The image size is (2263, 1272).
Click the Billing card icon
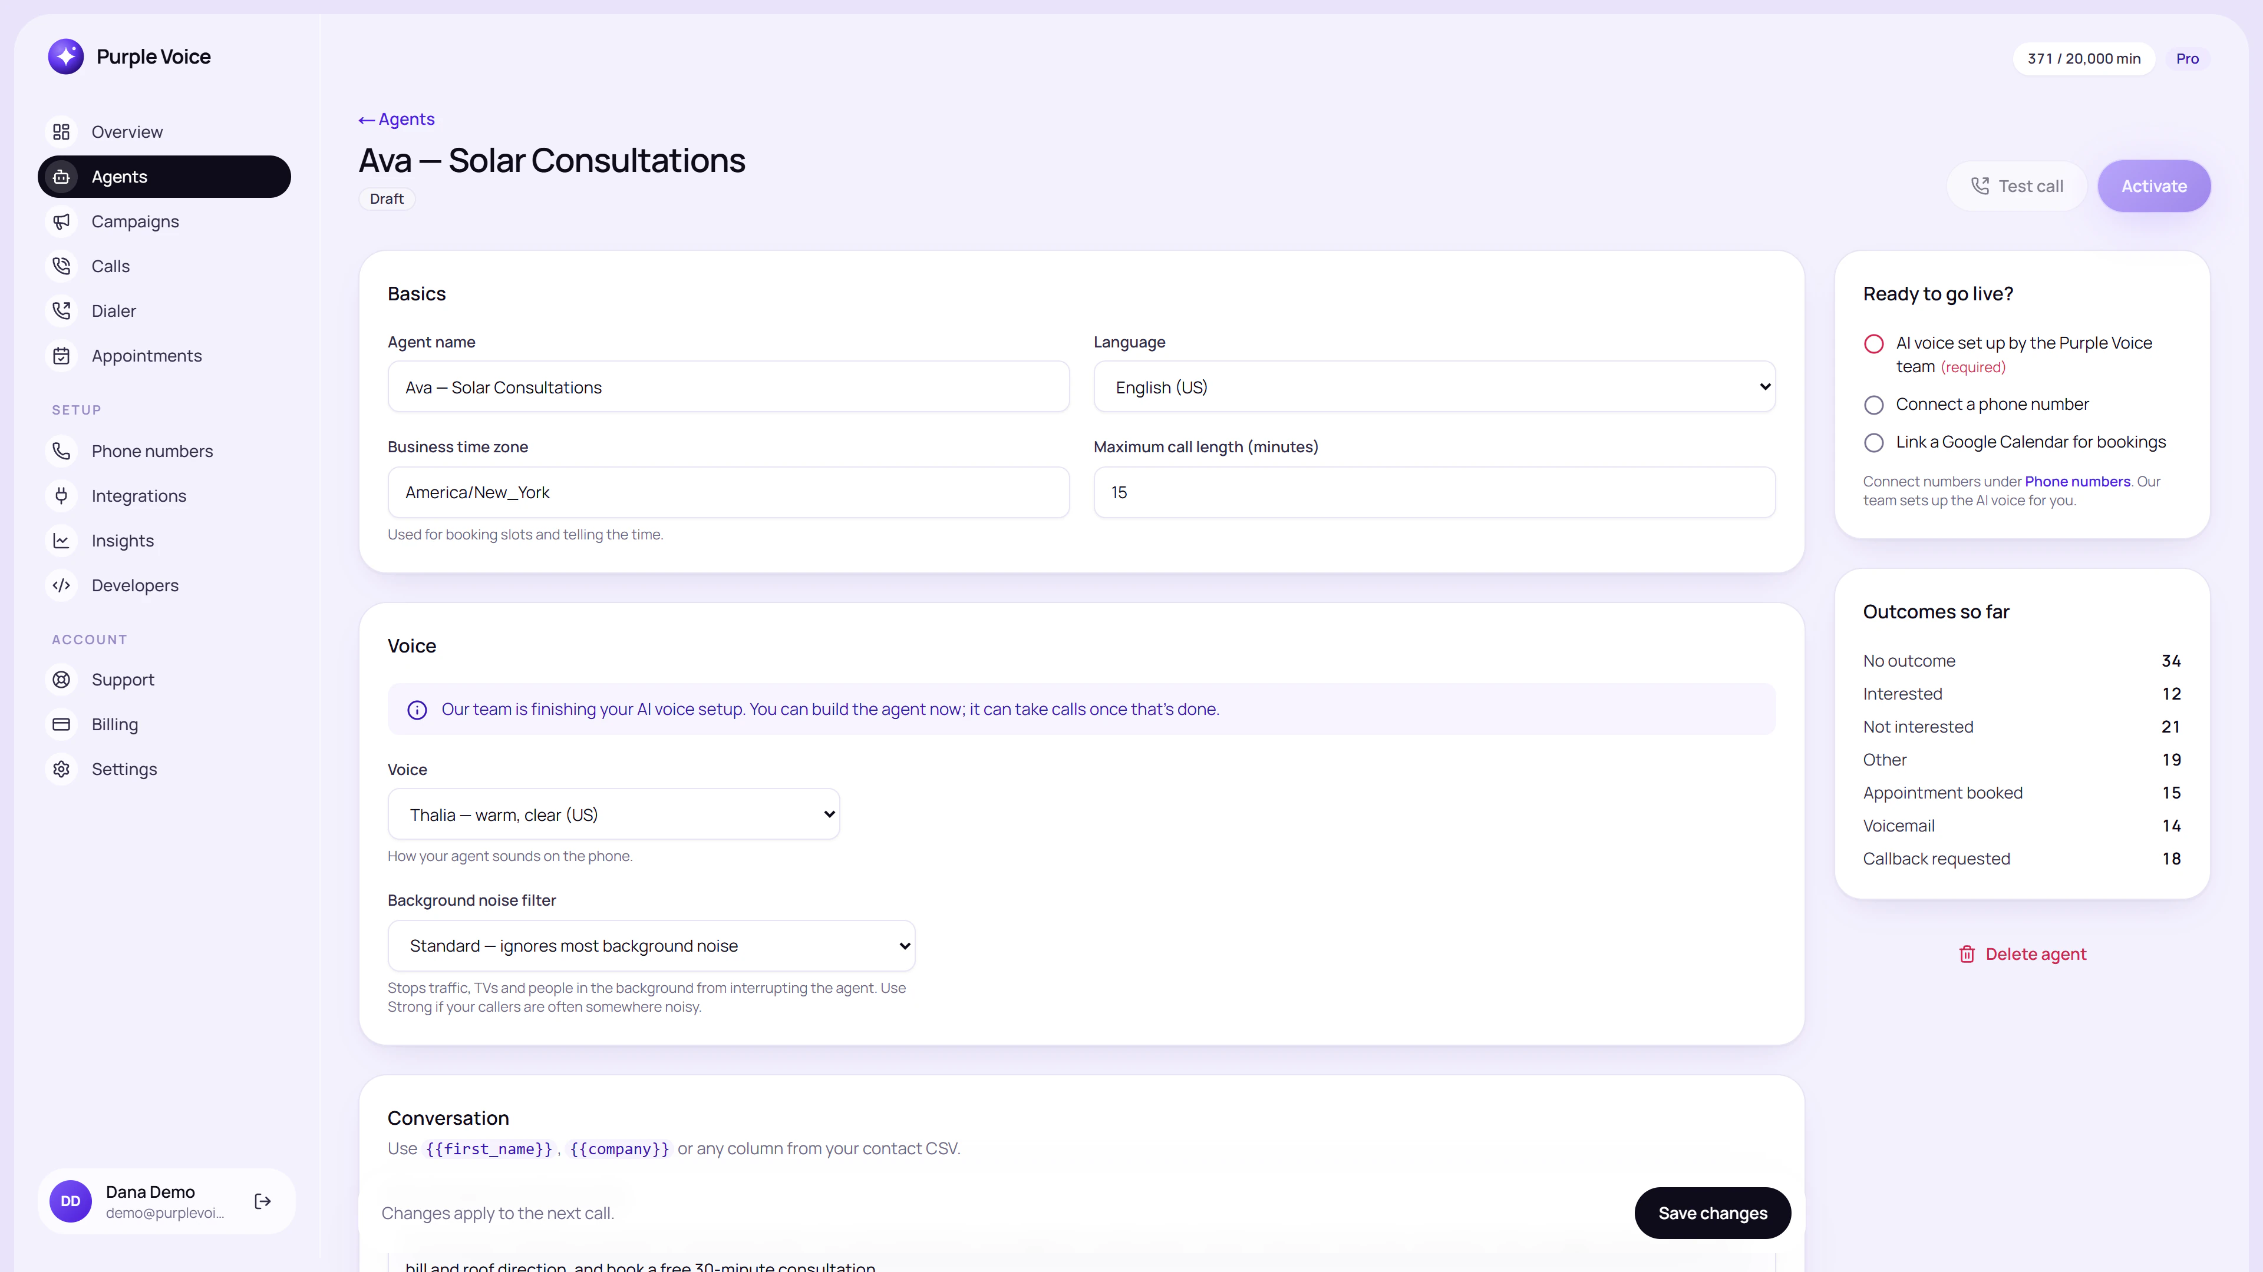[61, 724]
